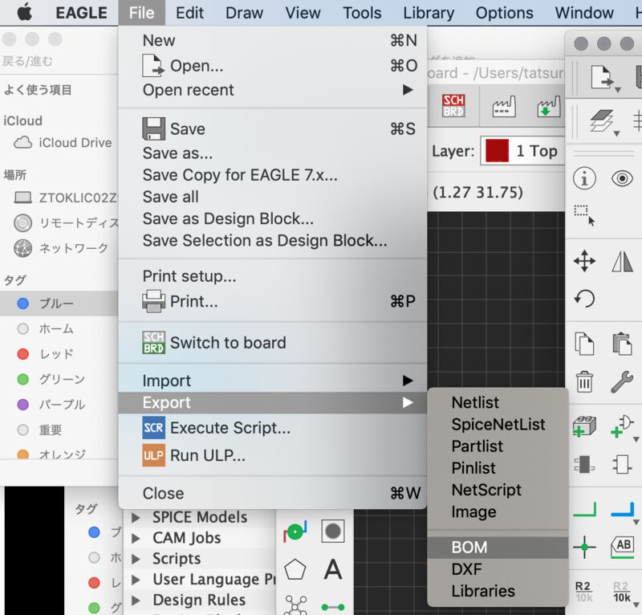Select the blue Bus line tool
642x615 pixels.
pyautogui.click(x=622, y=509)
